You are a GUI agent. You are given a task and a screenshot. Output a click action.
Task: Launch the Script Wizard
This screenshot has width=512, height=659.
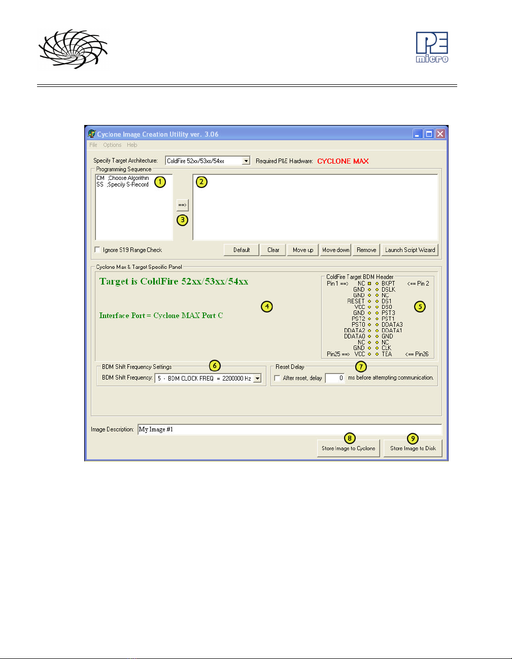[x=410, y=250]
